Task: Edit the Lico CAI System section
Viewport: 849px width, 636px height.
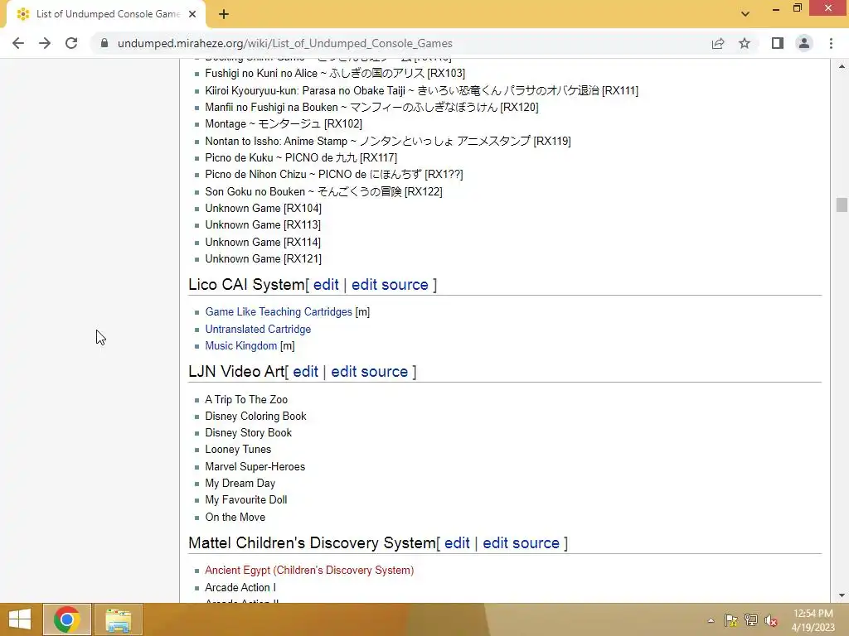Action: pos(326,285)
